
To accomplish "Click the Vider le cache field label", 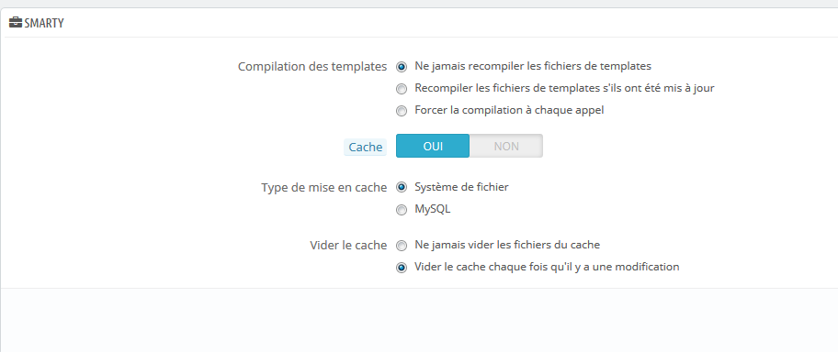I will point(348,246).
